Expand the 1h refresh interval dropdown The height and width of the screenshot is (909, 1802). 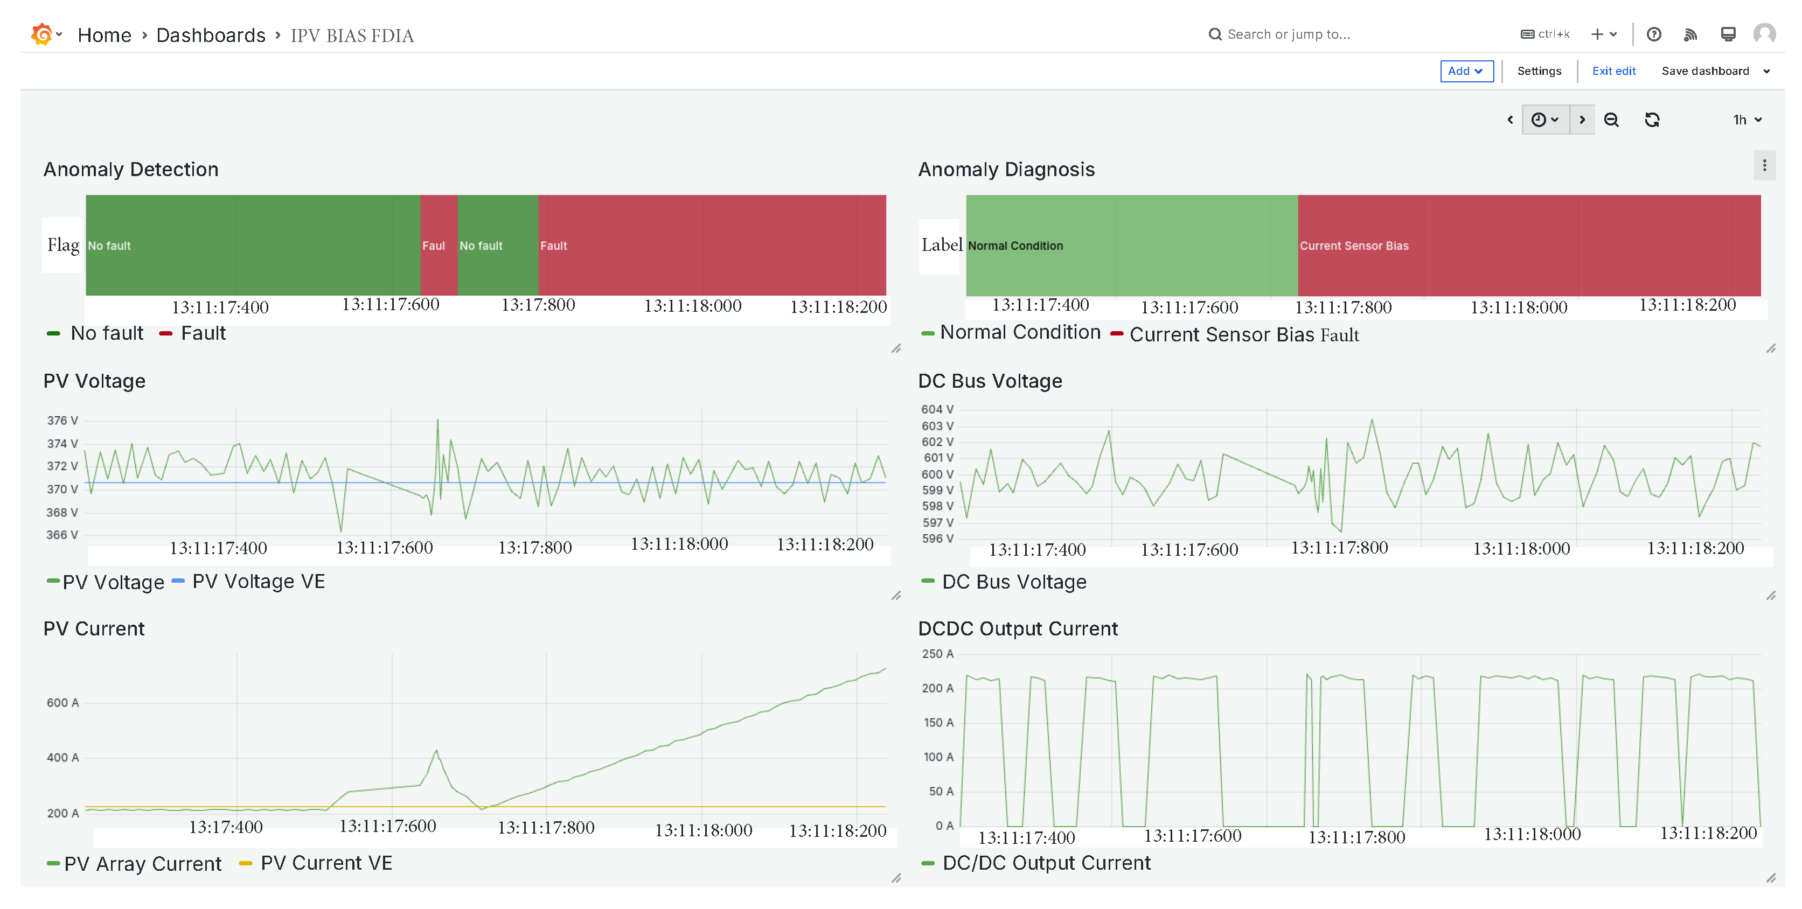(1747, 120)
